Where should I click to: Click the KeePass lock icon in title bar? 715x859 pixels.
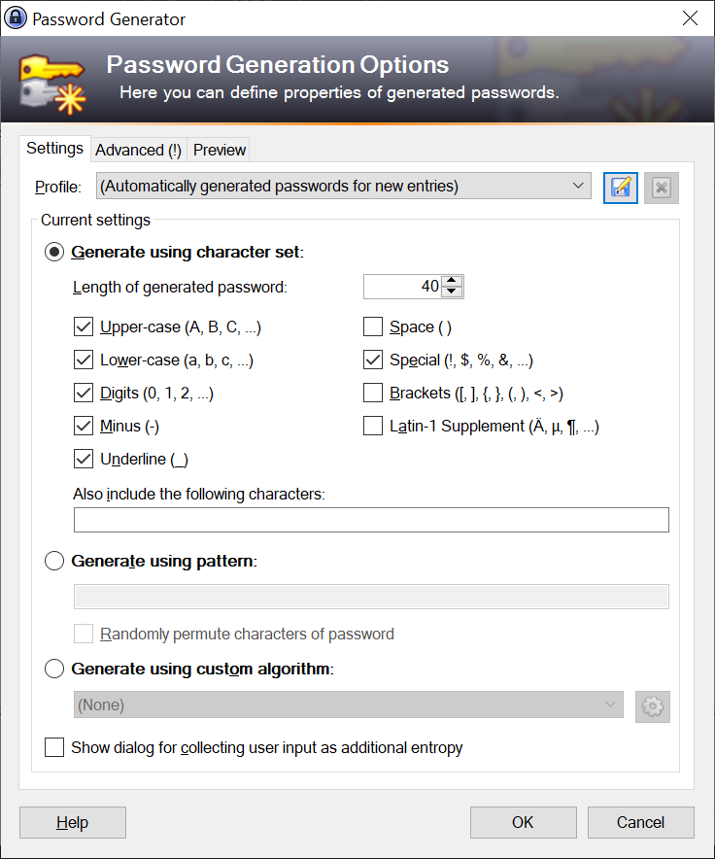pos(16,18)
